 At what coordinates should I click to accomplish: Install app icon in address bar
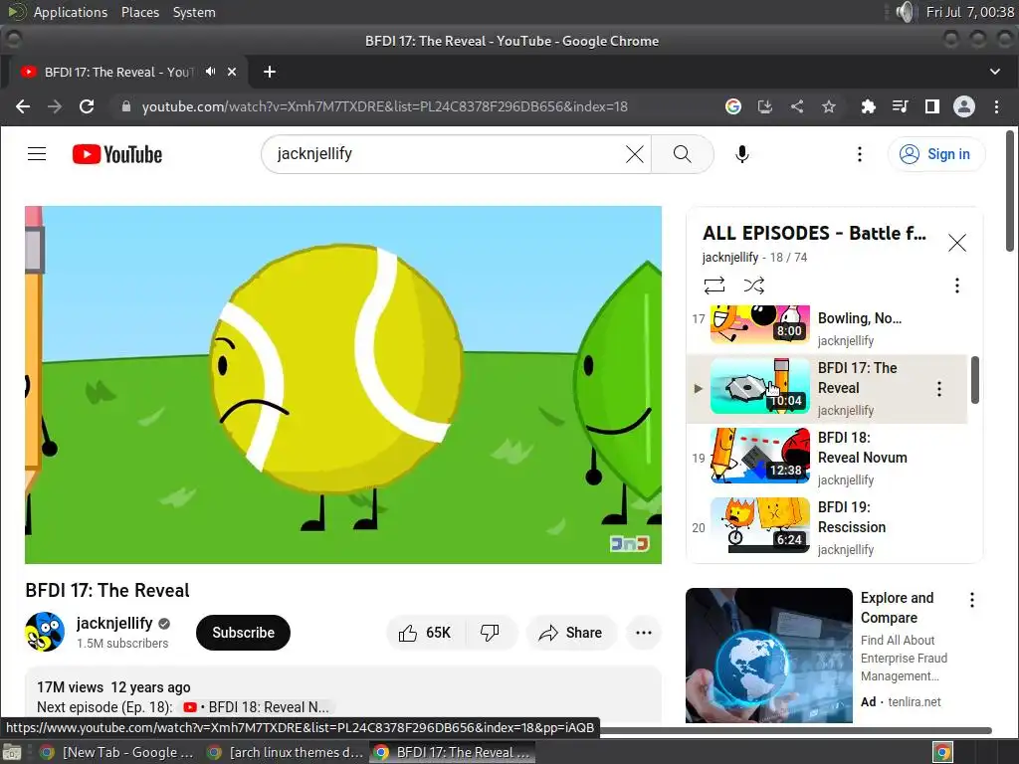765,106
